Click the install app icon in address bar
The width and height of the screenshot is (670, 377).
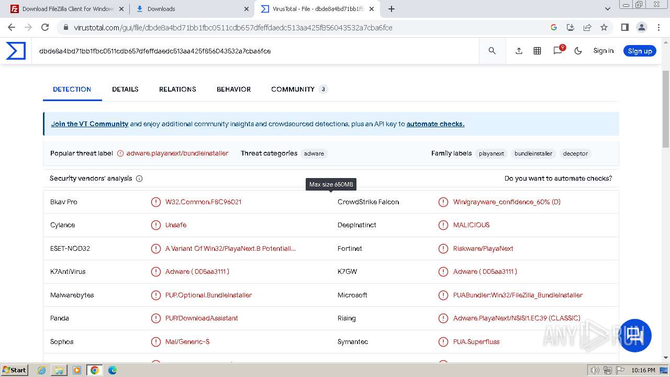[x=571, y=27]
